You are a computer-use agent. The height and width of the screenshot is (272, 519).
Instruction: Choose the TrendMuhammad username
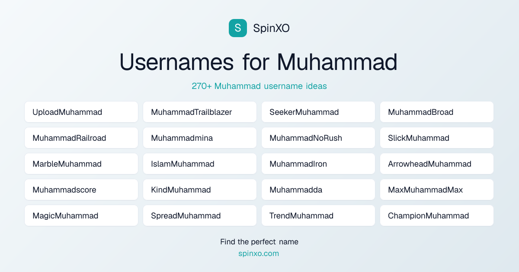pos(318,215)
